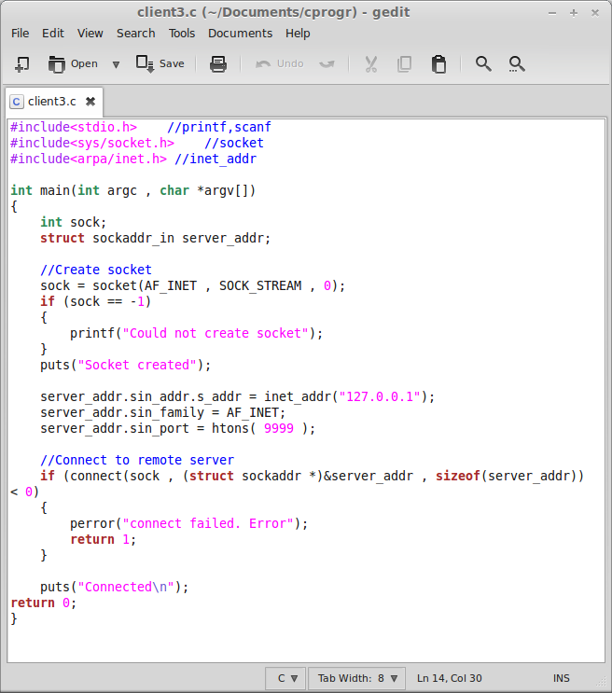Click the Redo arrow icon

(327, 64)
